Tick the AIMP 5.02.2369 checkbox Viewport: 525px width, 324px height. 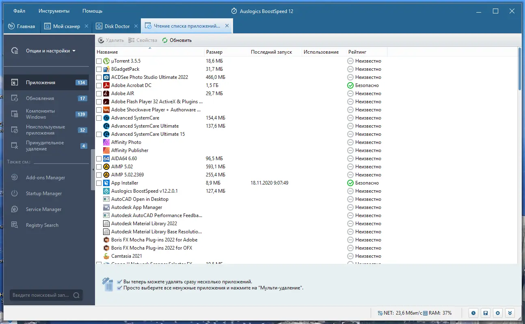pos(99,175)
